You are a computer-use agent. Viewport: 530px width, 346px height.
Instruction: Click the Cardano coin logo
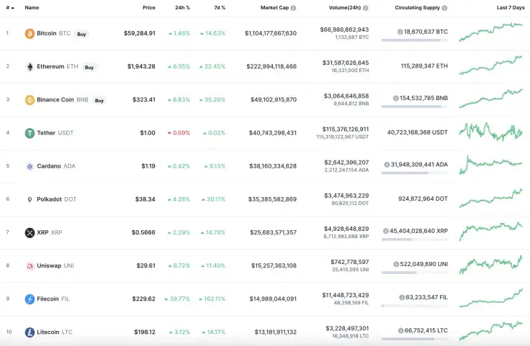coord(30,166)
